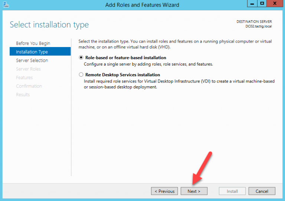
Task: Jump to the Confirmation step
Action: pyautogui.click(x=29, y=86)
